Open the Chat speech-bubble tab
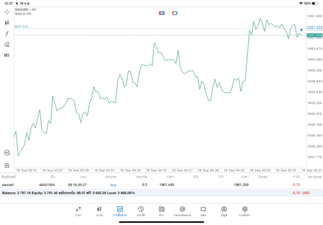Viewport: 323px width, 225px height. click(x=203, y=211)
